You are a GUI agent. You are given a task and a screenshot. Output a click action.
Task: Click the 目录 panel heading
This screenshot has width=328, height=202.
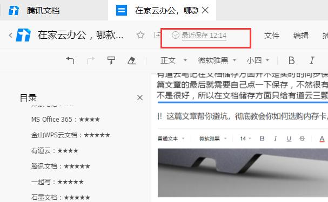tap(28, 98)
